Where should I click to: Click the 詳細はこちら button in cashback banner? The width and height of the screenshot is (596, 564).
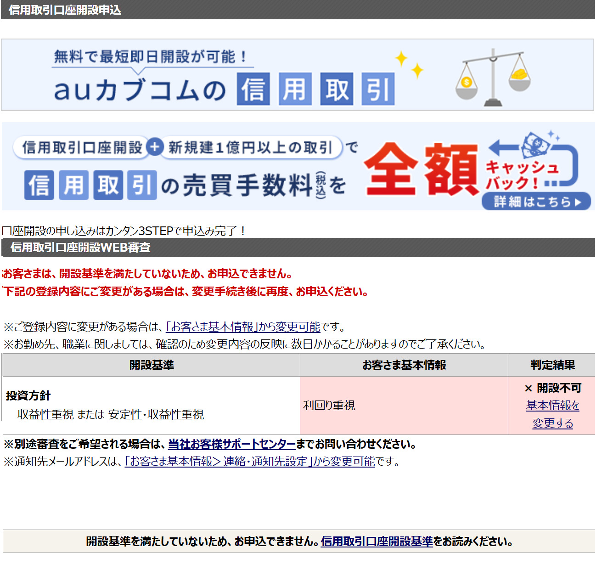click(536, 201)
